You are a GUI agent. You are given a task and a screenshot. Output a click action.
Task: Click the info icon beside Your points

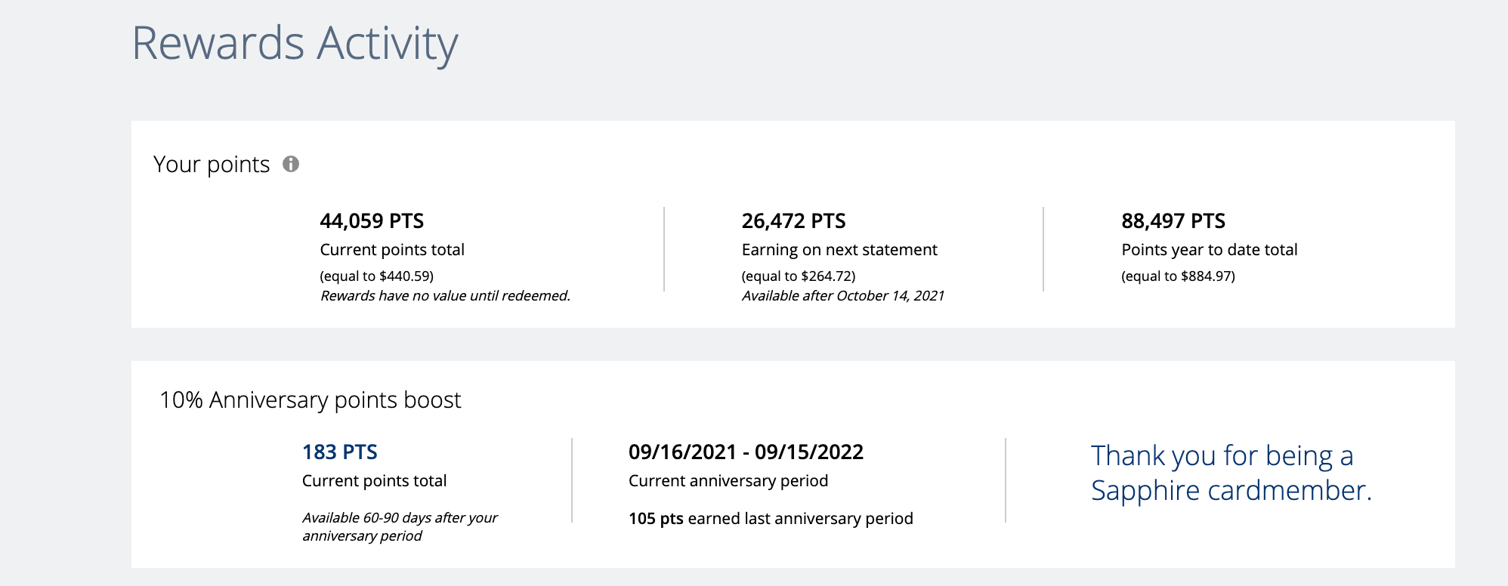pos(291,164)
